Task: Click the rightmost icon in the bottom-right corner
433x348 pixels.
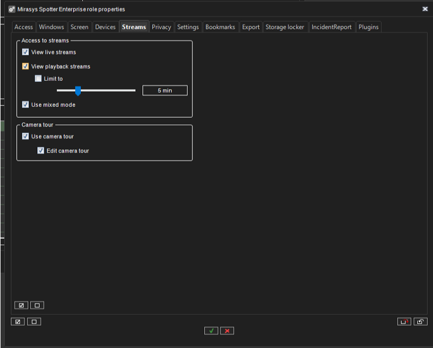Action: click(x=421, y=321)
